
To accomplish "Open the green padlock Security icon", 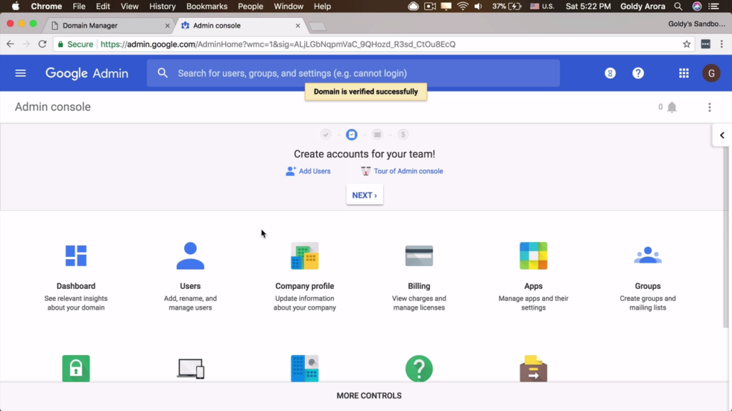I will pos(75,368).
